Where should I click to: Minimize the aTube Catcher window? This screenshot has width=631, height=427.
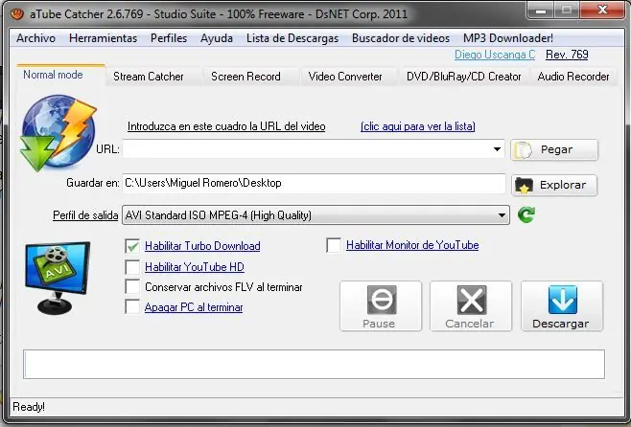[x=541, y=11]
